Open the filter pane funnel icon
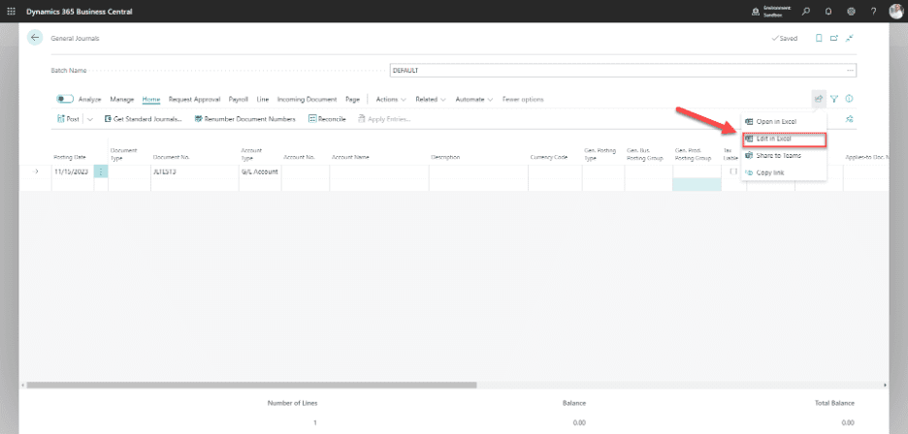 coord(833,99)
